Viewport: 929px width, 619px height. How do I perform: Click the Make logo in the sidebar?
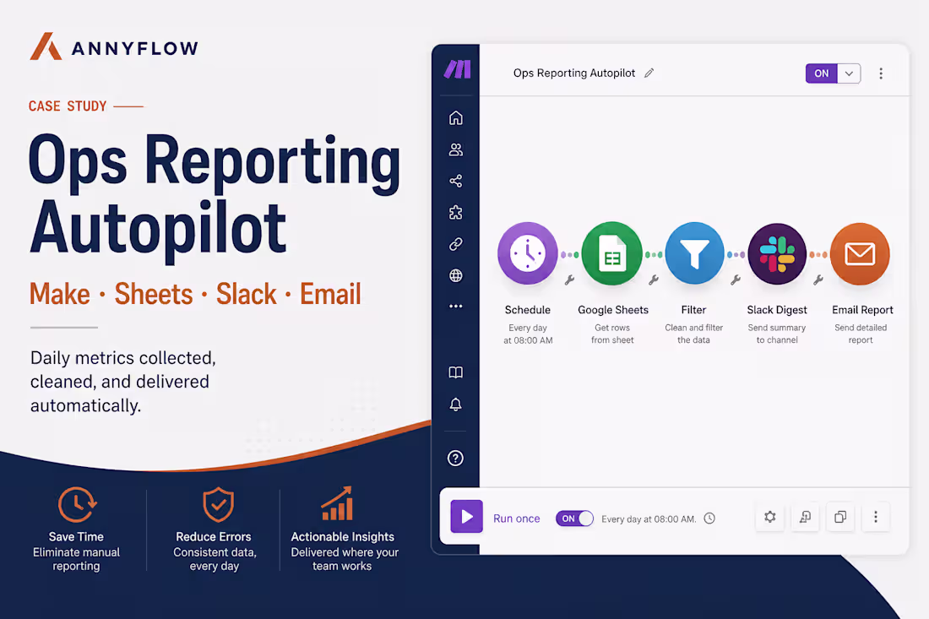[458, 69]
